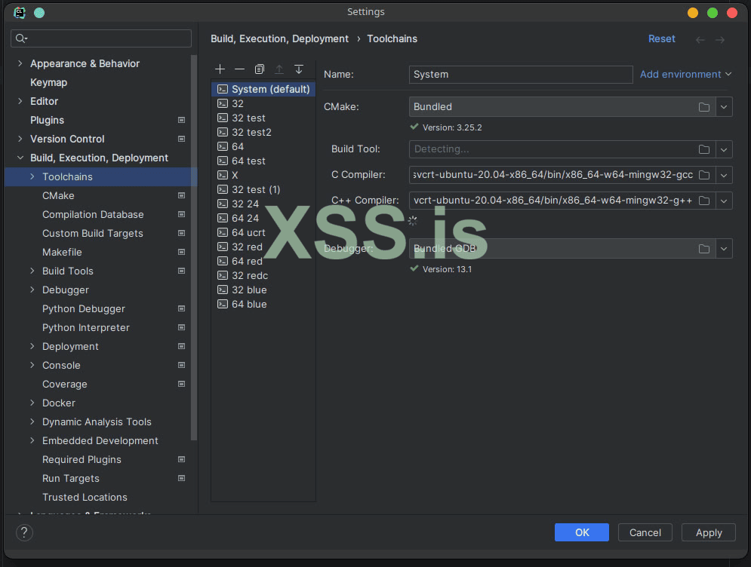751x567 pixels.
Task: Click project-level icon beside Version Control
Action: (182, 139)
